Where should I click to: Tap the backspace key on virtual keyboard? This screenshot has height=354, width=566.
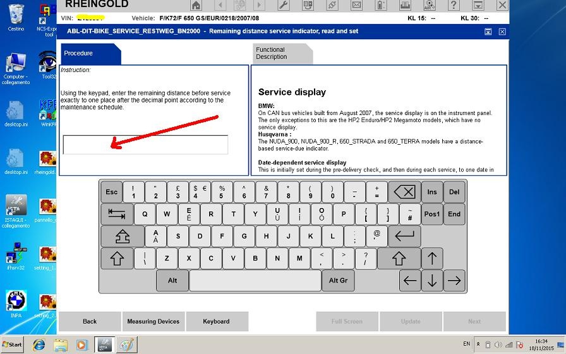point(404,192)
